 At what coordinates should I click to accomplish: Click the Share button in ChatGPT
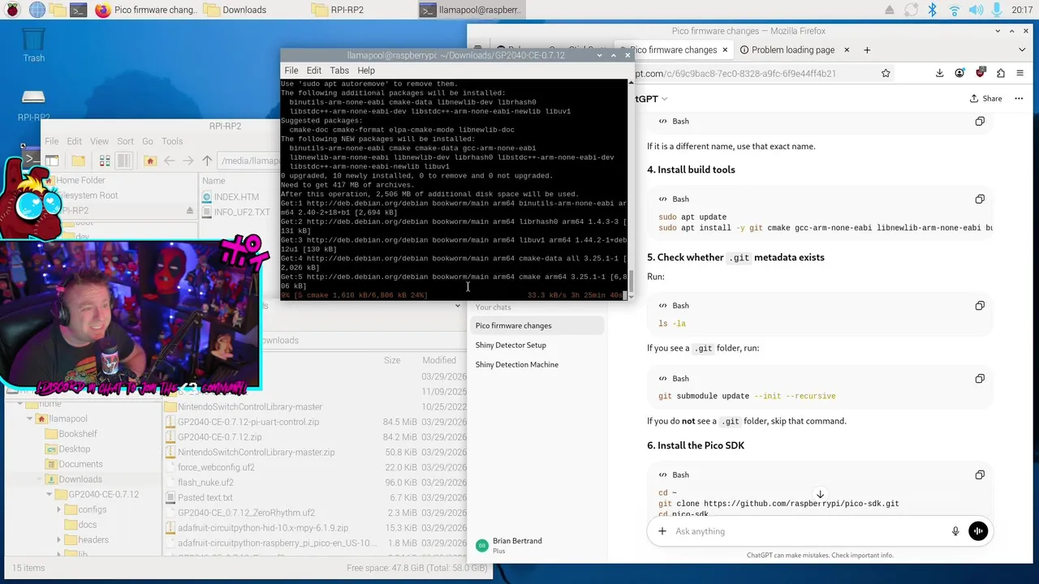[x=985, y=98]
